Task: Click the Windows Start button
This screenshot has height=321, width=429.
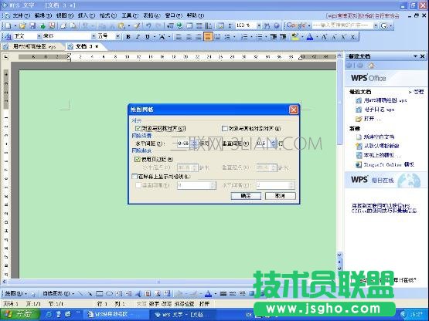Action: pyautogui.click(x=19, y=314)
